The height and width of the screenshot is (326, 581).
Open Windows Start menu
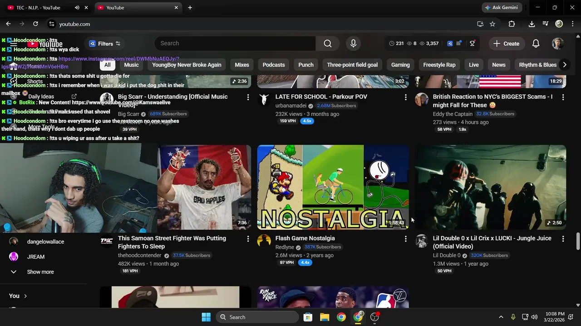tap(206, 317)
